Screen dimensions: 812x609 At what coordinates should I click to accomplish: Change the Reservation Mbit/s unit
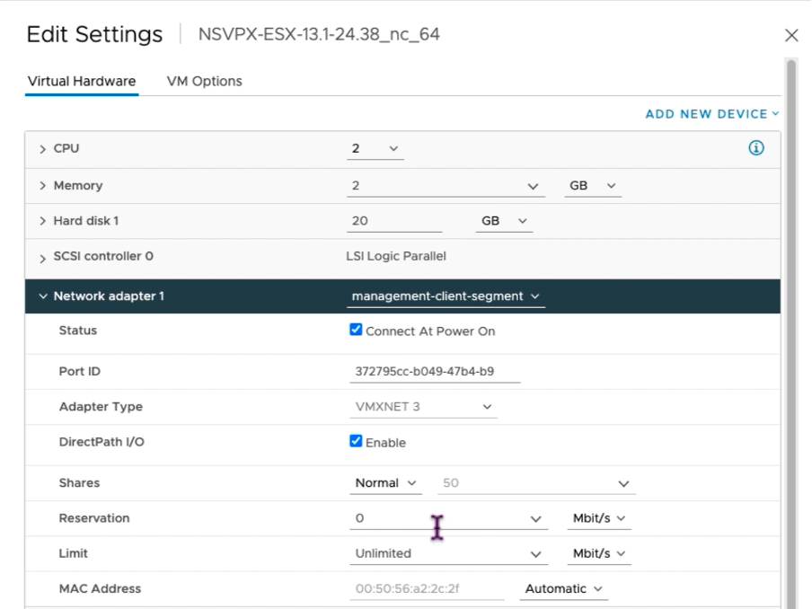pos(599,518)
